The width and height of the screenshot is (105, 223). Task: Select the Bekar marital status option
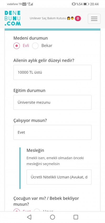tap(35, 46)
